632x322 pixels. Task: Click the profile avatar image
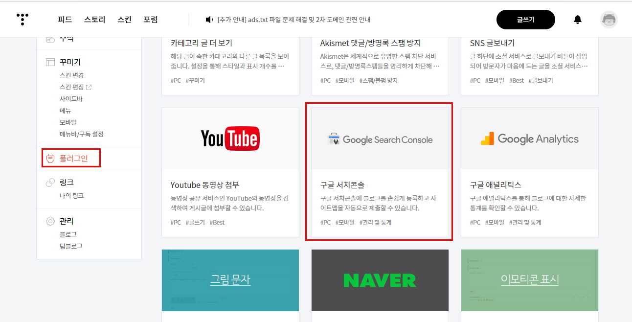click(609, 20)
